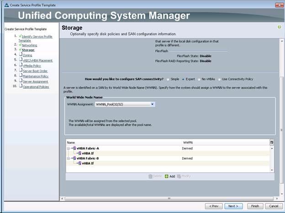Click the horizontal scrollbar thumb at bottom

click(x=169, y=199)
